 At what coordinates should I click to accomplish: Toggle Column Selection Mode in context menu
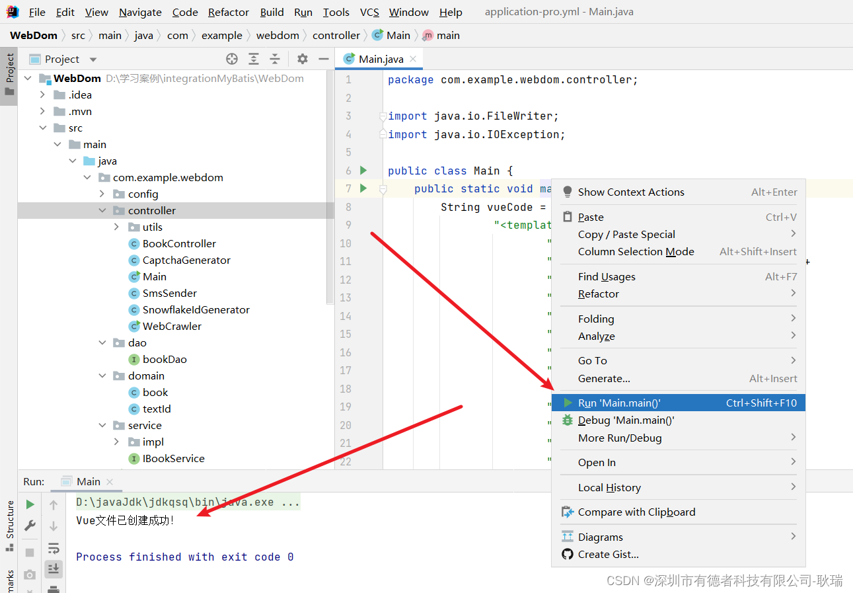(636, 251)
